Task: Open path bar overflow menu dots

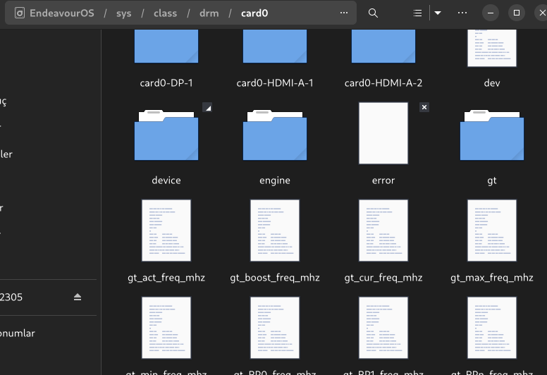Action: point(344,13)
